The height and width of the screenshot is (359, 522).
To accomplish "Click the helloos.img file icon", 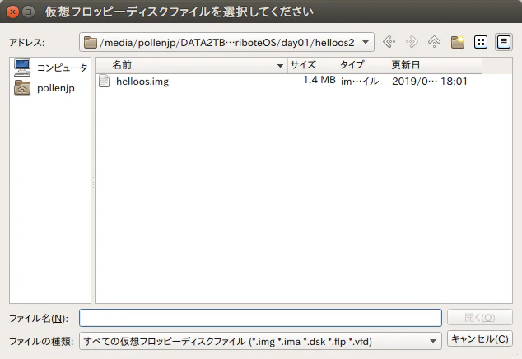I will (x=105, y=81).
